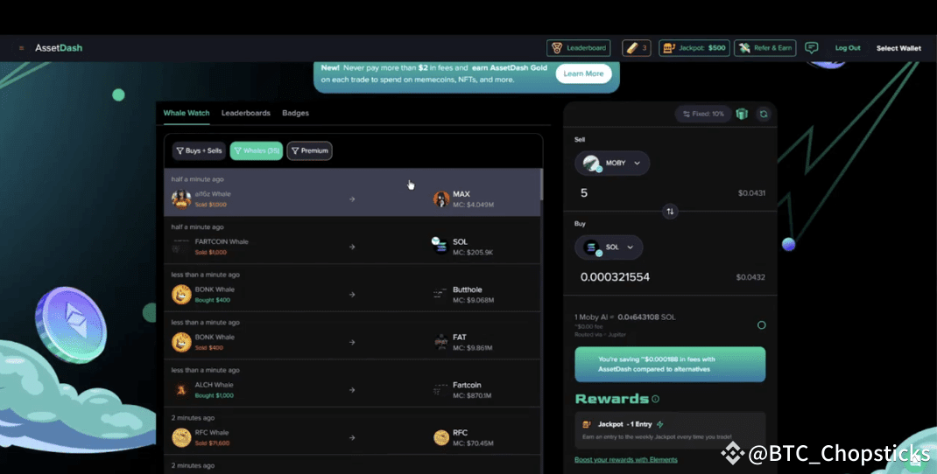This screenshot has width=937, height=474.
Task: Open the Leaderboard button in top bar
Action: tap(579, 48)
